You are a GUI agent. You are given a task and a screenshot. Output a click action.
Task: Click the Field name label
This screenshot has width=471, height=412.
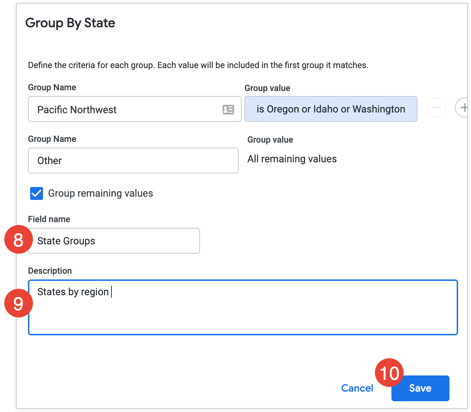49,219
